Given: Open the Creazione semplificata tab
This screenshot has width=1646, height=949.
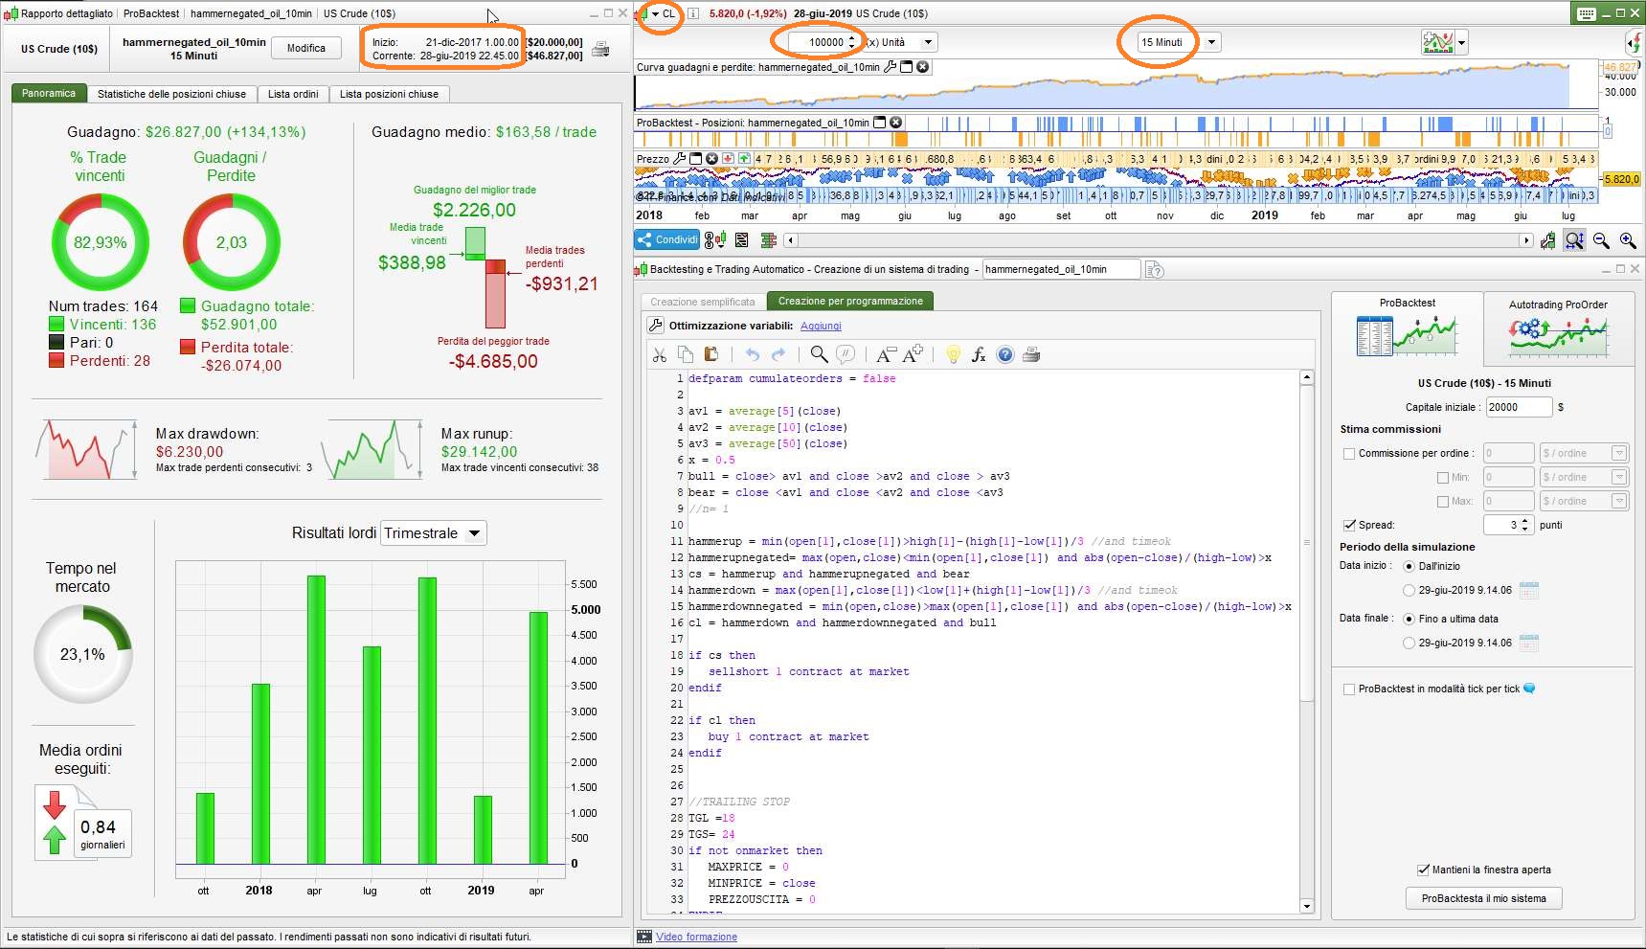Looking at the screenshot, I should click(x=703, y=302).
